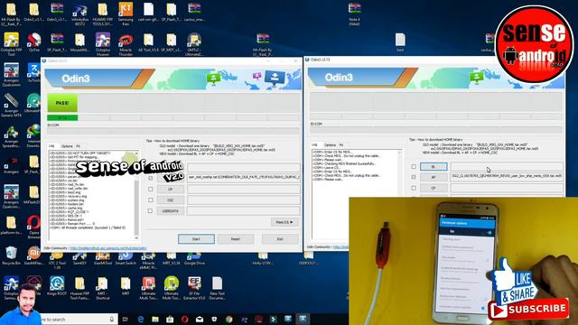
Task: Click the green PASS! status box
Action: click(x=62, y=103)
